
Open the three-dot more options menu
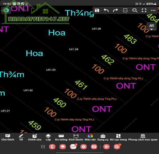[153, 10]
